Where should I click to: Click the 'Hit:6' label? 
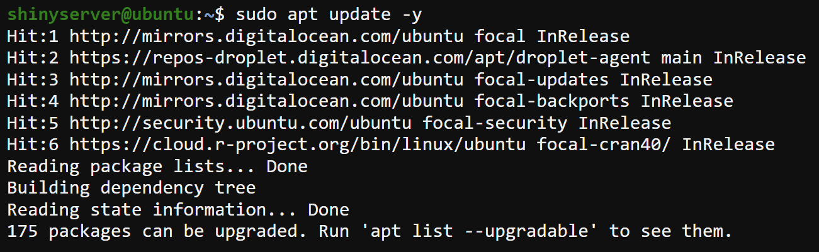click(x=33, y=145)
